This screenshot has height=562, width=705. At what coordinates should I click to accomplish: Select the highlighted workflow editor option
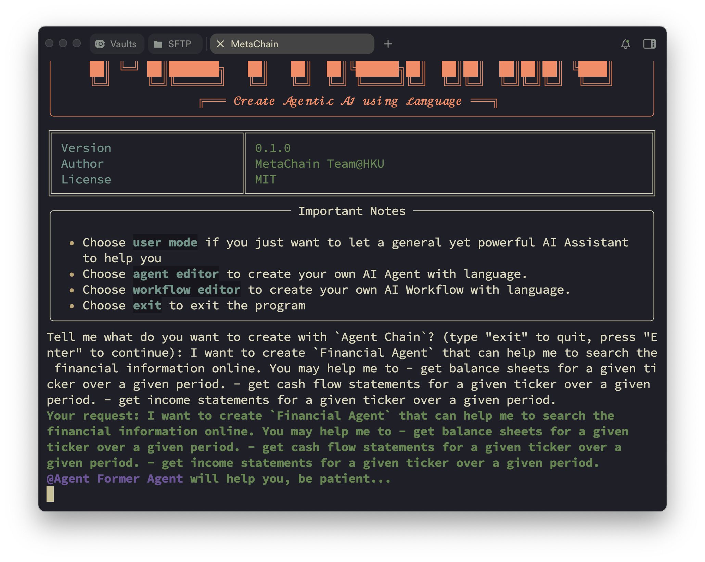pos(186,290)
